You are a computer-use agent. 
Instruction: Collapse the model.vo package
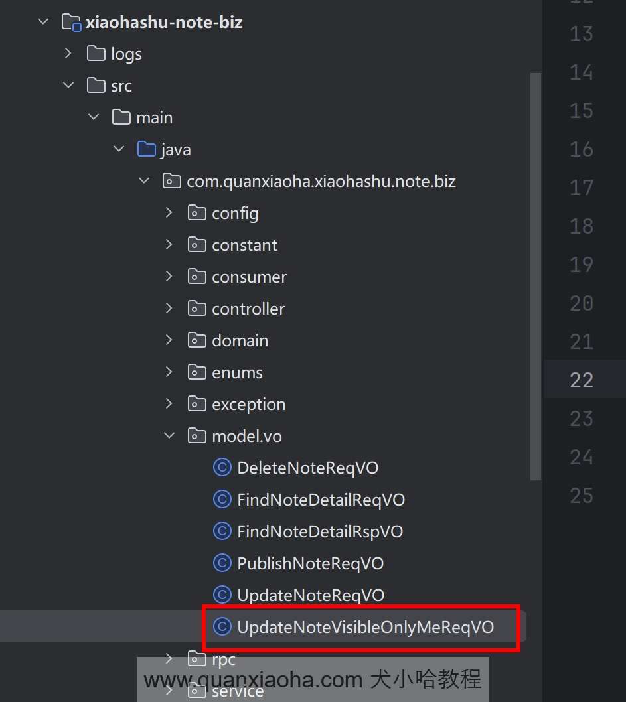pos(169,436)
